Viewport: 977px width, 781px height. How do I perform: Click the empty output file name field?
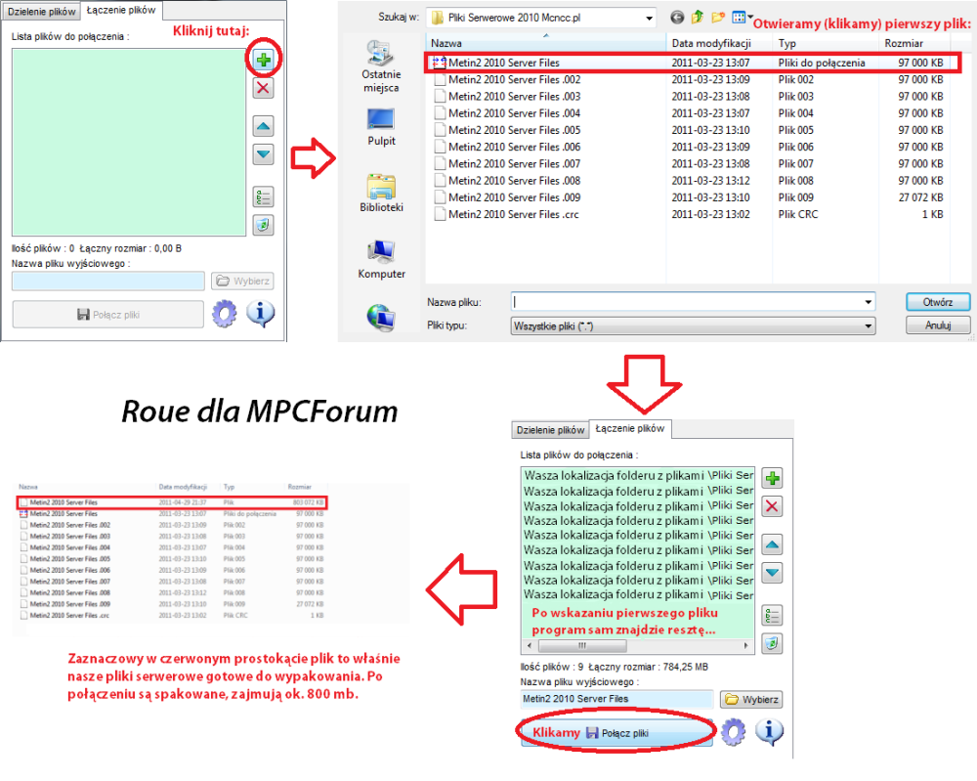pos(108,282)
